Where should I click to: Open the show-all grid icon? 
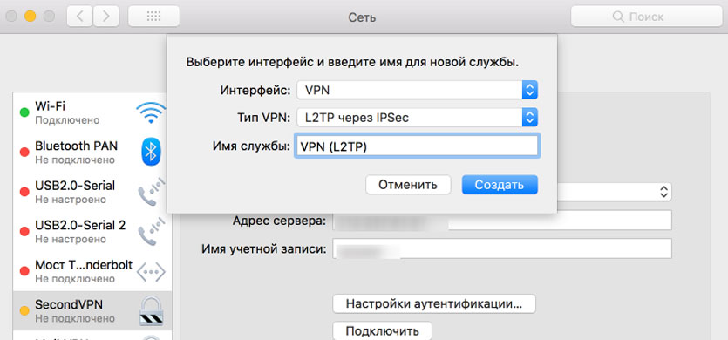point(153,17)
